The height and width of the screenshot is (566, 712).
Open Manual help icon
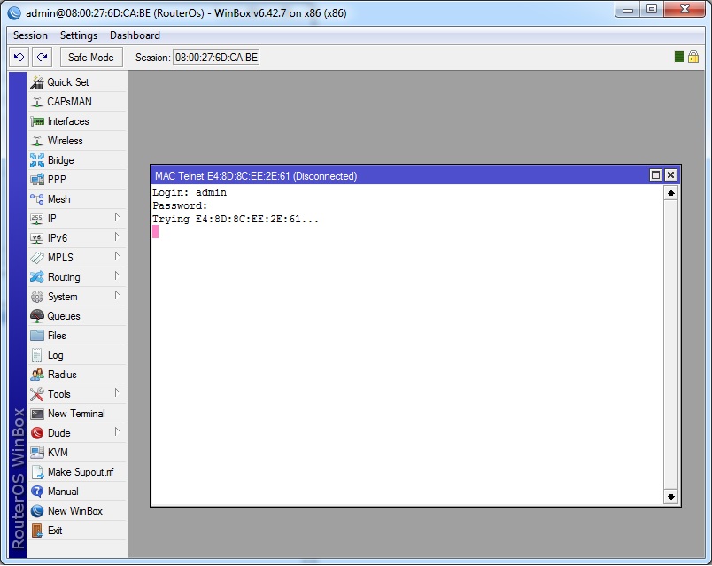click(x=37, y=492)
